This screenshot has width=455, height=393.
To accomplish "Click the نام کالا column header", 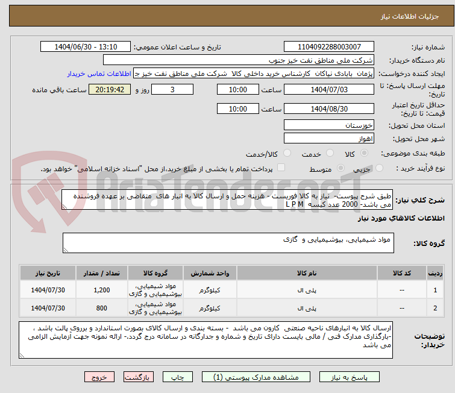I will tap(307, 273).
